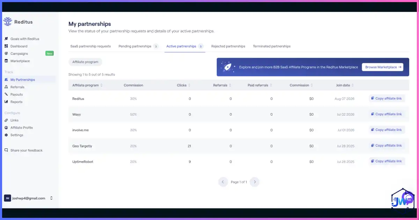Go to previous page arrow
Screen dimensions: 419x220
(223, 182)
